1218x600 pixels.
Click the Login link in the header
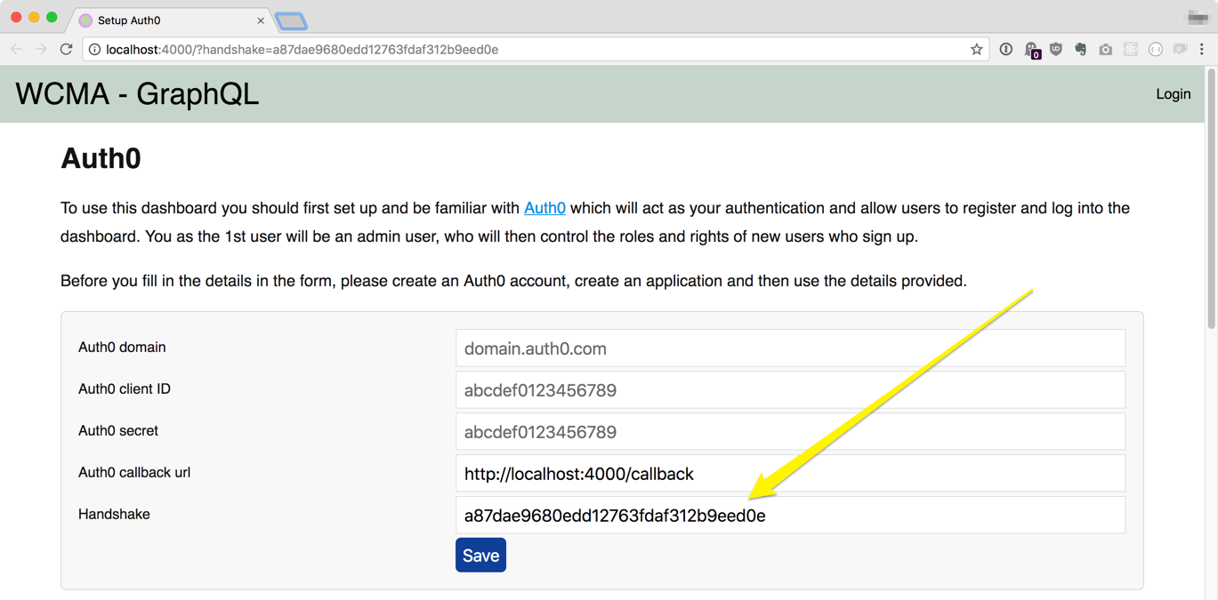pyautogui.click(x=1173, y=94)
